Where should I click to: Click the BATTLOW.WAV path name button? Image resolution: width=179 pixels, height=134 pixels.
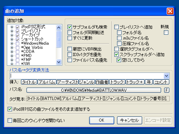pyautogui.click(x=94, y=90)
